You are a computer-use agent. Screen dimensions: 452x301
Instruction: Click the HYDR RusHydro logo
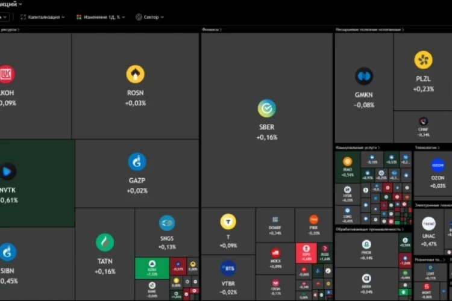coord(347,190)
